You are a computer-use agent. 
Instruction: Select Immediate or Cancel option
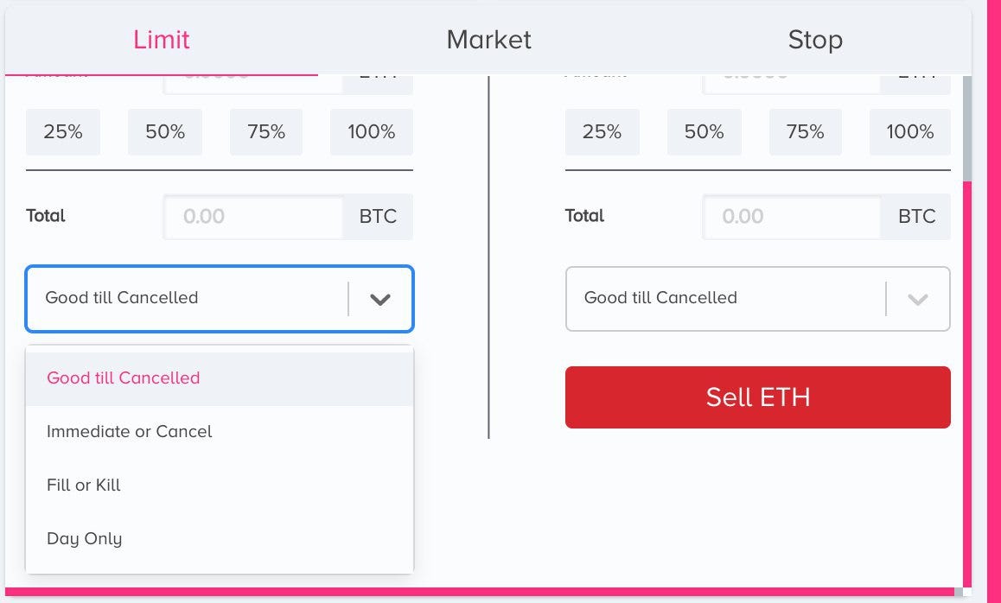pyautogui.click(x=130, y=432)
